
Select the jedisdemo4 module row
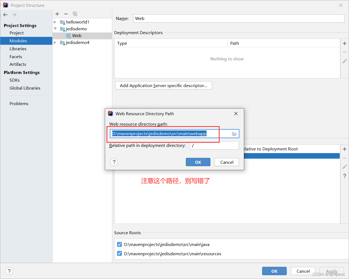pos(82,42)
